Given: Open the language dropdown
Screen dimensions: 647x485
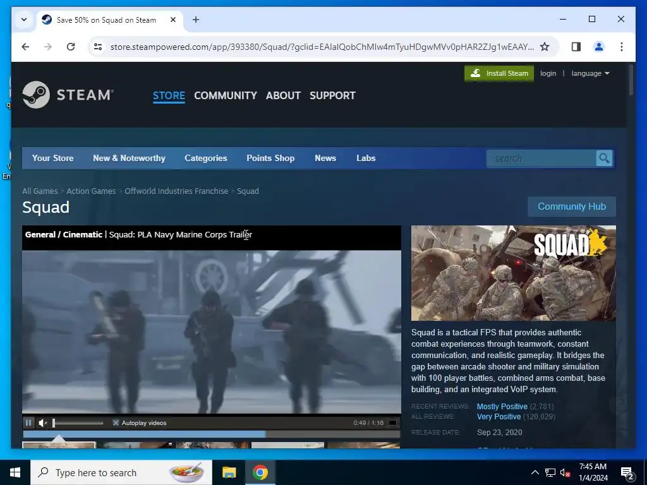Looking at the screenshot, I should click(590, 73).
